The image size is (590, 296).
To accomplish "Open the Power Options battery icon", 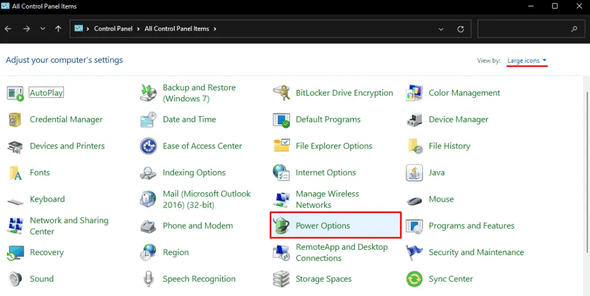I will (281, 226).
